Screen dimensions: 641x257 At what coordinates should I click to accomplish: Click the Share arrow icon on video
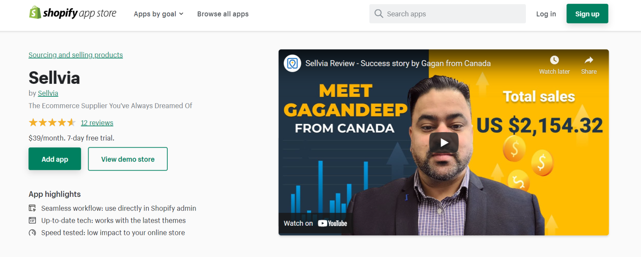click(589, 60)
